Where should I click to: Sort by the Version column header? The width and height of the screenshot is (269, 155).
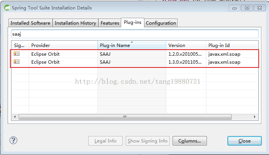tap(186, 45)
